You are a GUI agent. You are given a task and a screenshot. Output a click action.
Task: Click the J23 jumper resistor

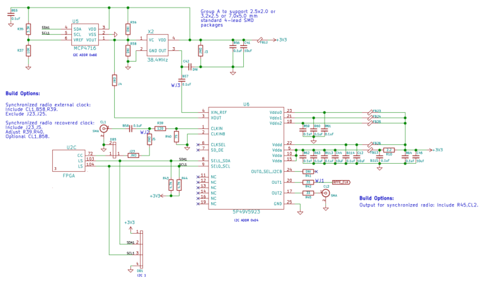pyautogui.click(x=133, y=156)
